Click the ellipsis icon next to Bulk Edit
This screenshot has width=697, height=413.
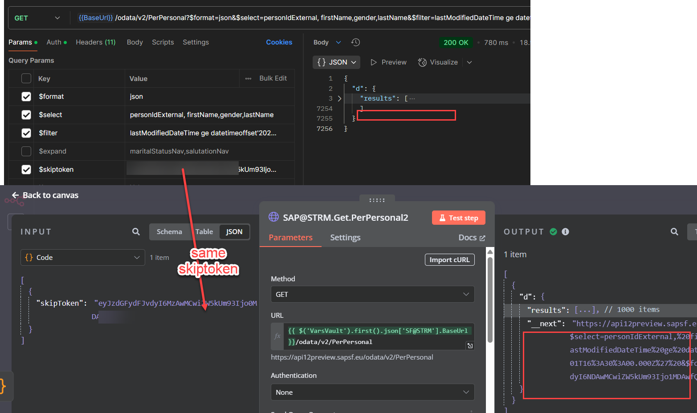pos(248,78)
